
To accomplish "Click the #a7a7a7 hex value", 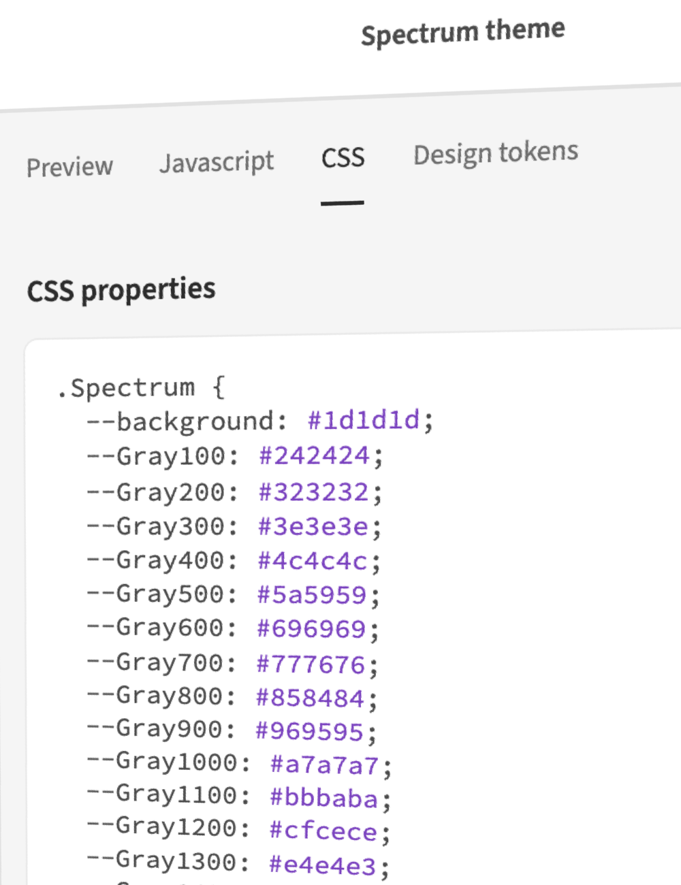I will pos(324,765).
